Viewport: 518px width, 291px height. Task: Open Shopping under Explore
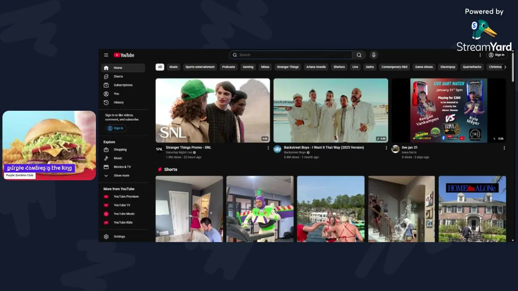tap(123, 150)
